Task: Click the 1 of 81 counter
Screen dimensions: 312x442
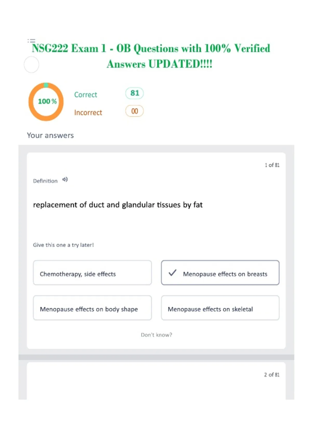Action: pos(272,165)
